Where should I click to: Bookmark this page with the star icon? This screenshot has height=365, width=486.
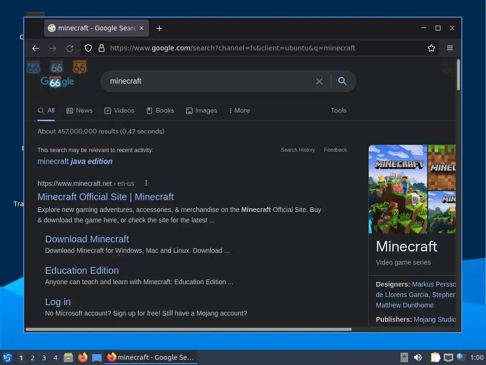coord(431,48)
